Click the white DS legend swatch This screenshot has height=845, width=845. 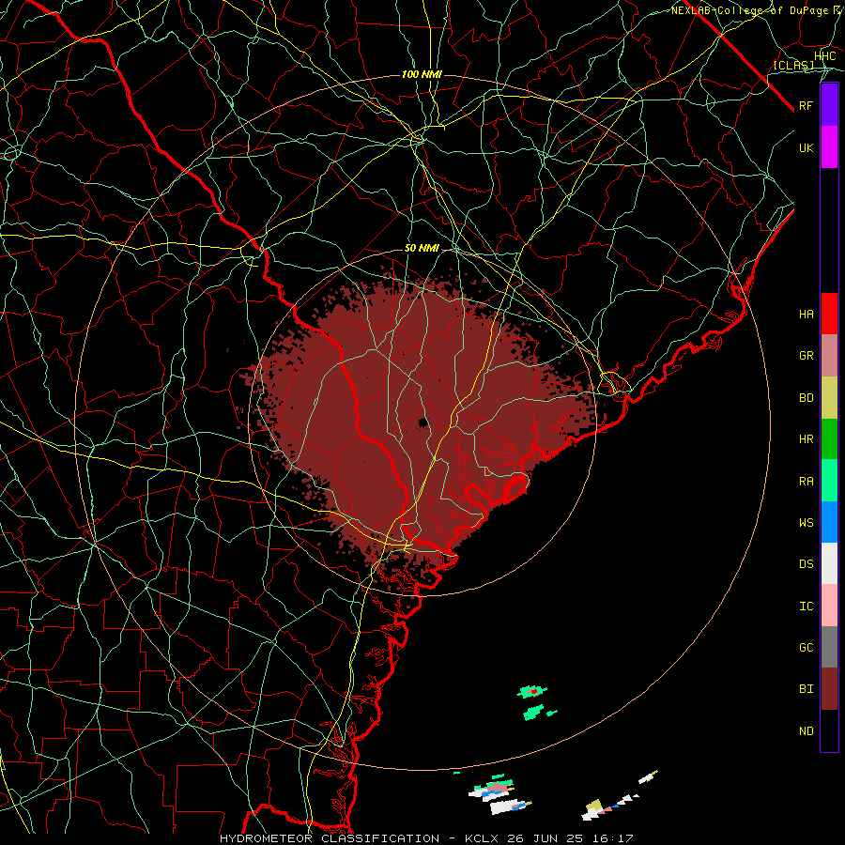coord(829,563)
